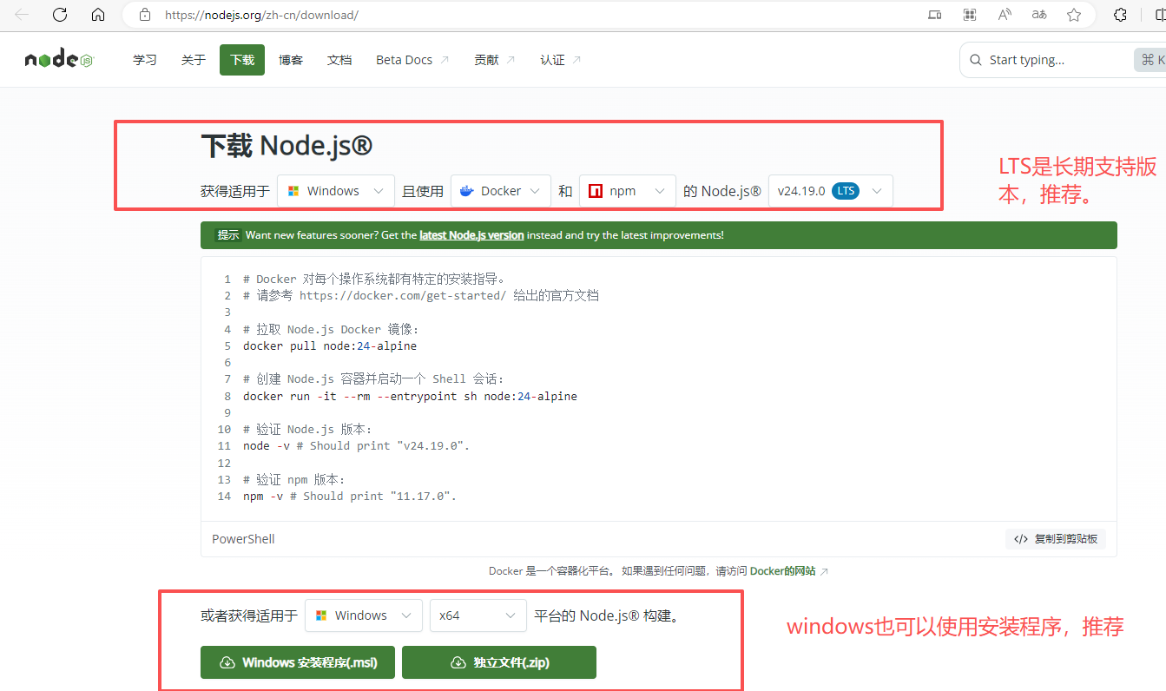Click the PowerShell label below the code
Viewport: 1166px width, 691px height.
pos(243,539)
